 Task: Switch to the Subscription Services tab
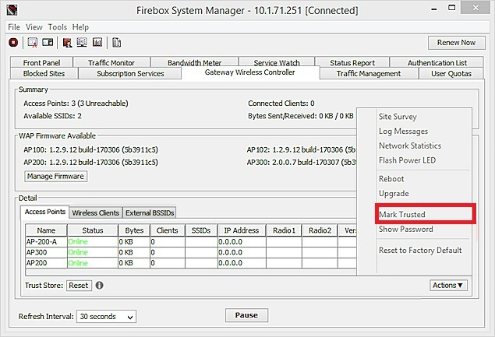130,73
